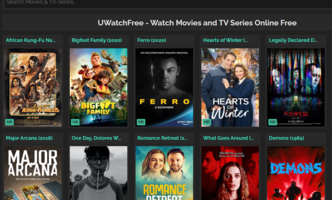This screenshot has width=332, height=200.
Task: Open the Bigfoot Family (2020) title link
Action: click(97, 40)
